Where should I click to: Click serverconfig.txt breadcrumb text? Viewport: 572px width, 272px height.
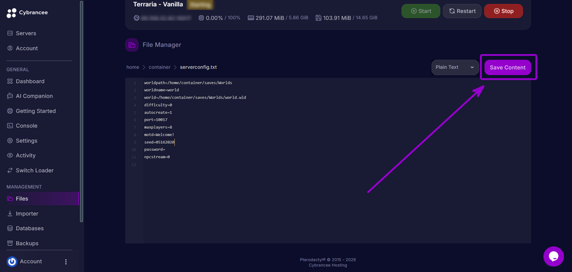click(x=198, y=67)
